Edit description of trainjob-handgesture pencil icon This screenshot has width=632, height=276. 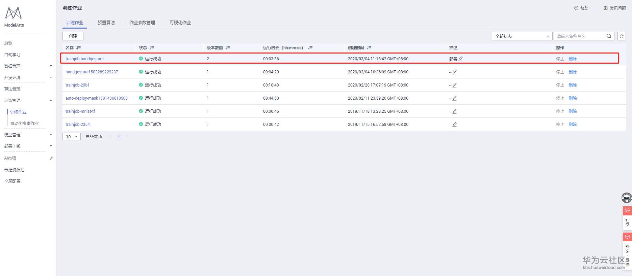pyautogui.click(x=460, y=59)
